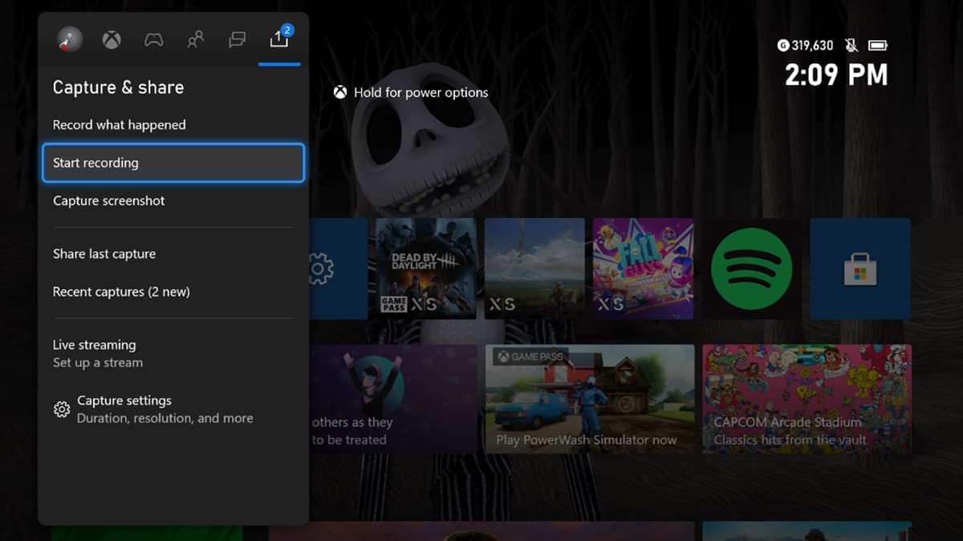Toggle recording with Start recording
963x541 pixels.
coord(173,163)
